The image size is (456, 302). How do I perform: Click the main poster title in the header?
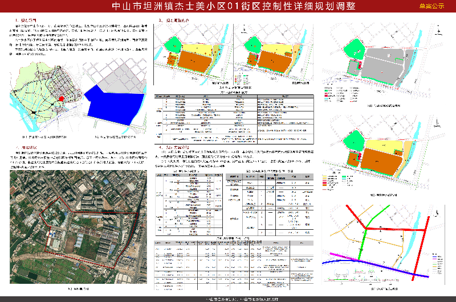[x=228, y=7]
